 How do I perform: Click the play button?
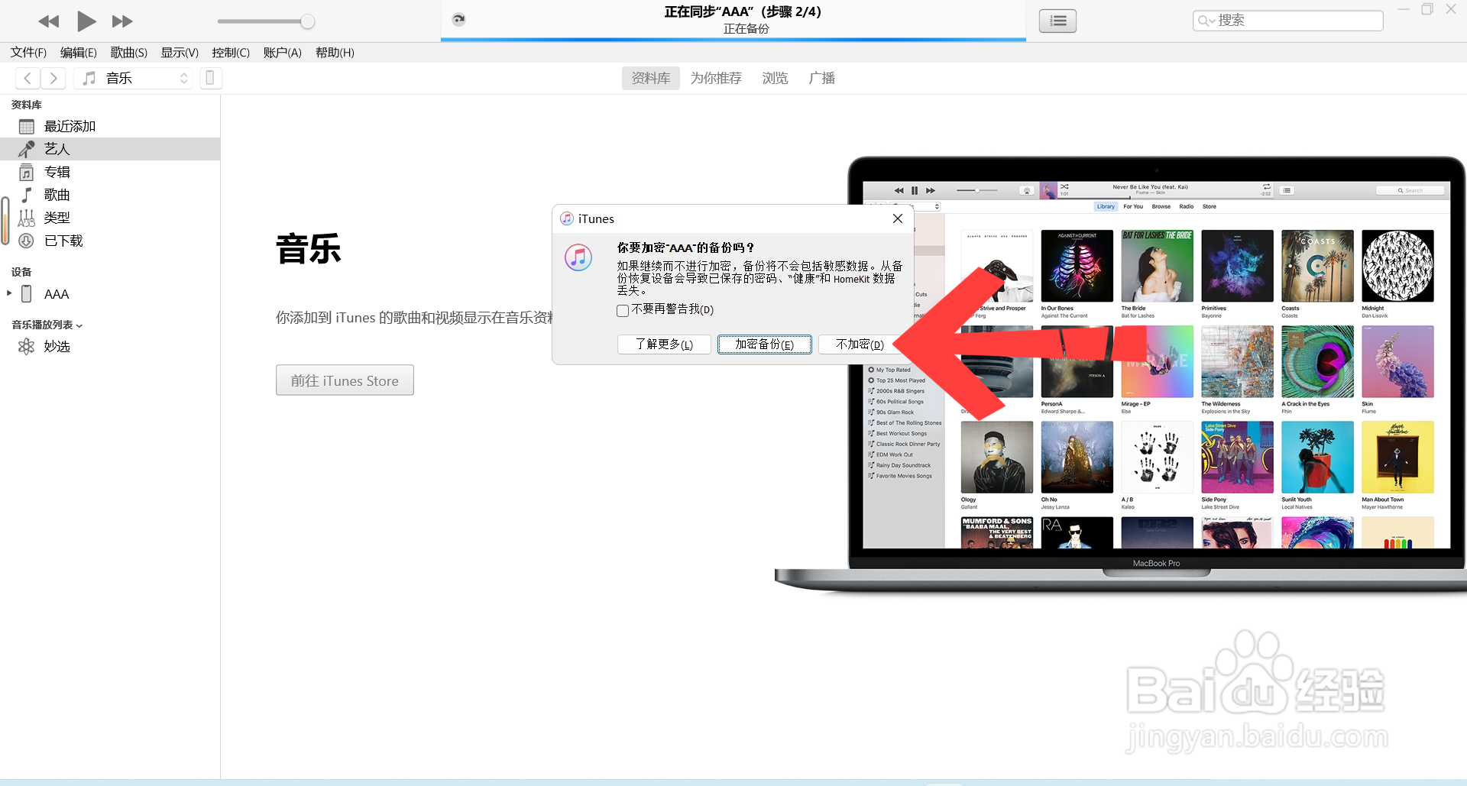tap(86, 21)
